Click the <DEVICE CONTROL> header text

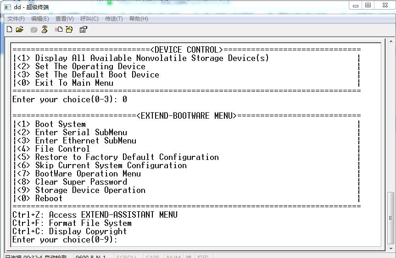pos(187,49)
